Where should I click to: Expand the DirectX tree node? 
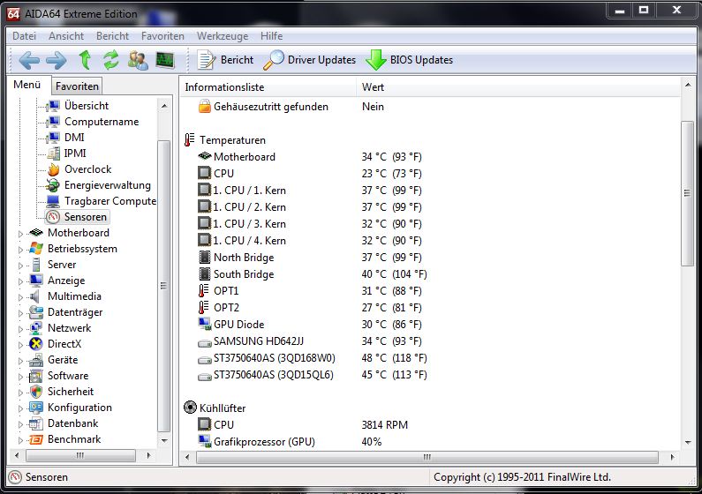click(20, 345)
